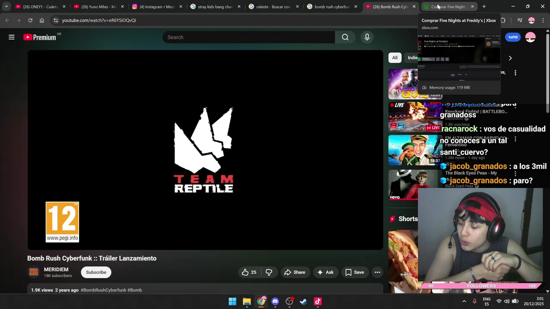Open the #BombRushCyberfunk hashtag link
Viewport: 550px width, 309px height.
pyautogui.click(x=104, y=290)
